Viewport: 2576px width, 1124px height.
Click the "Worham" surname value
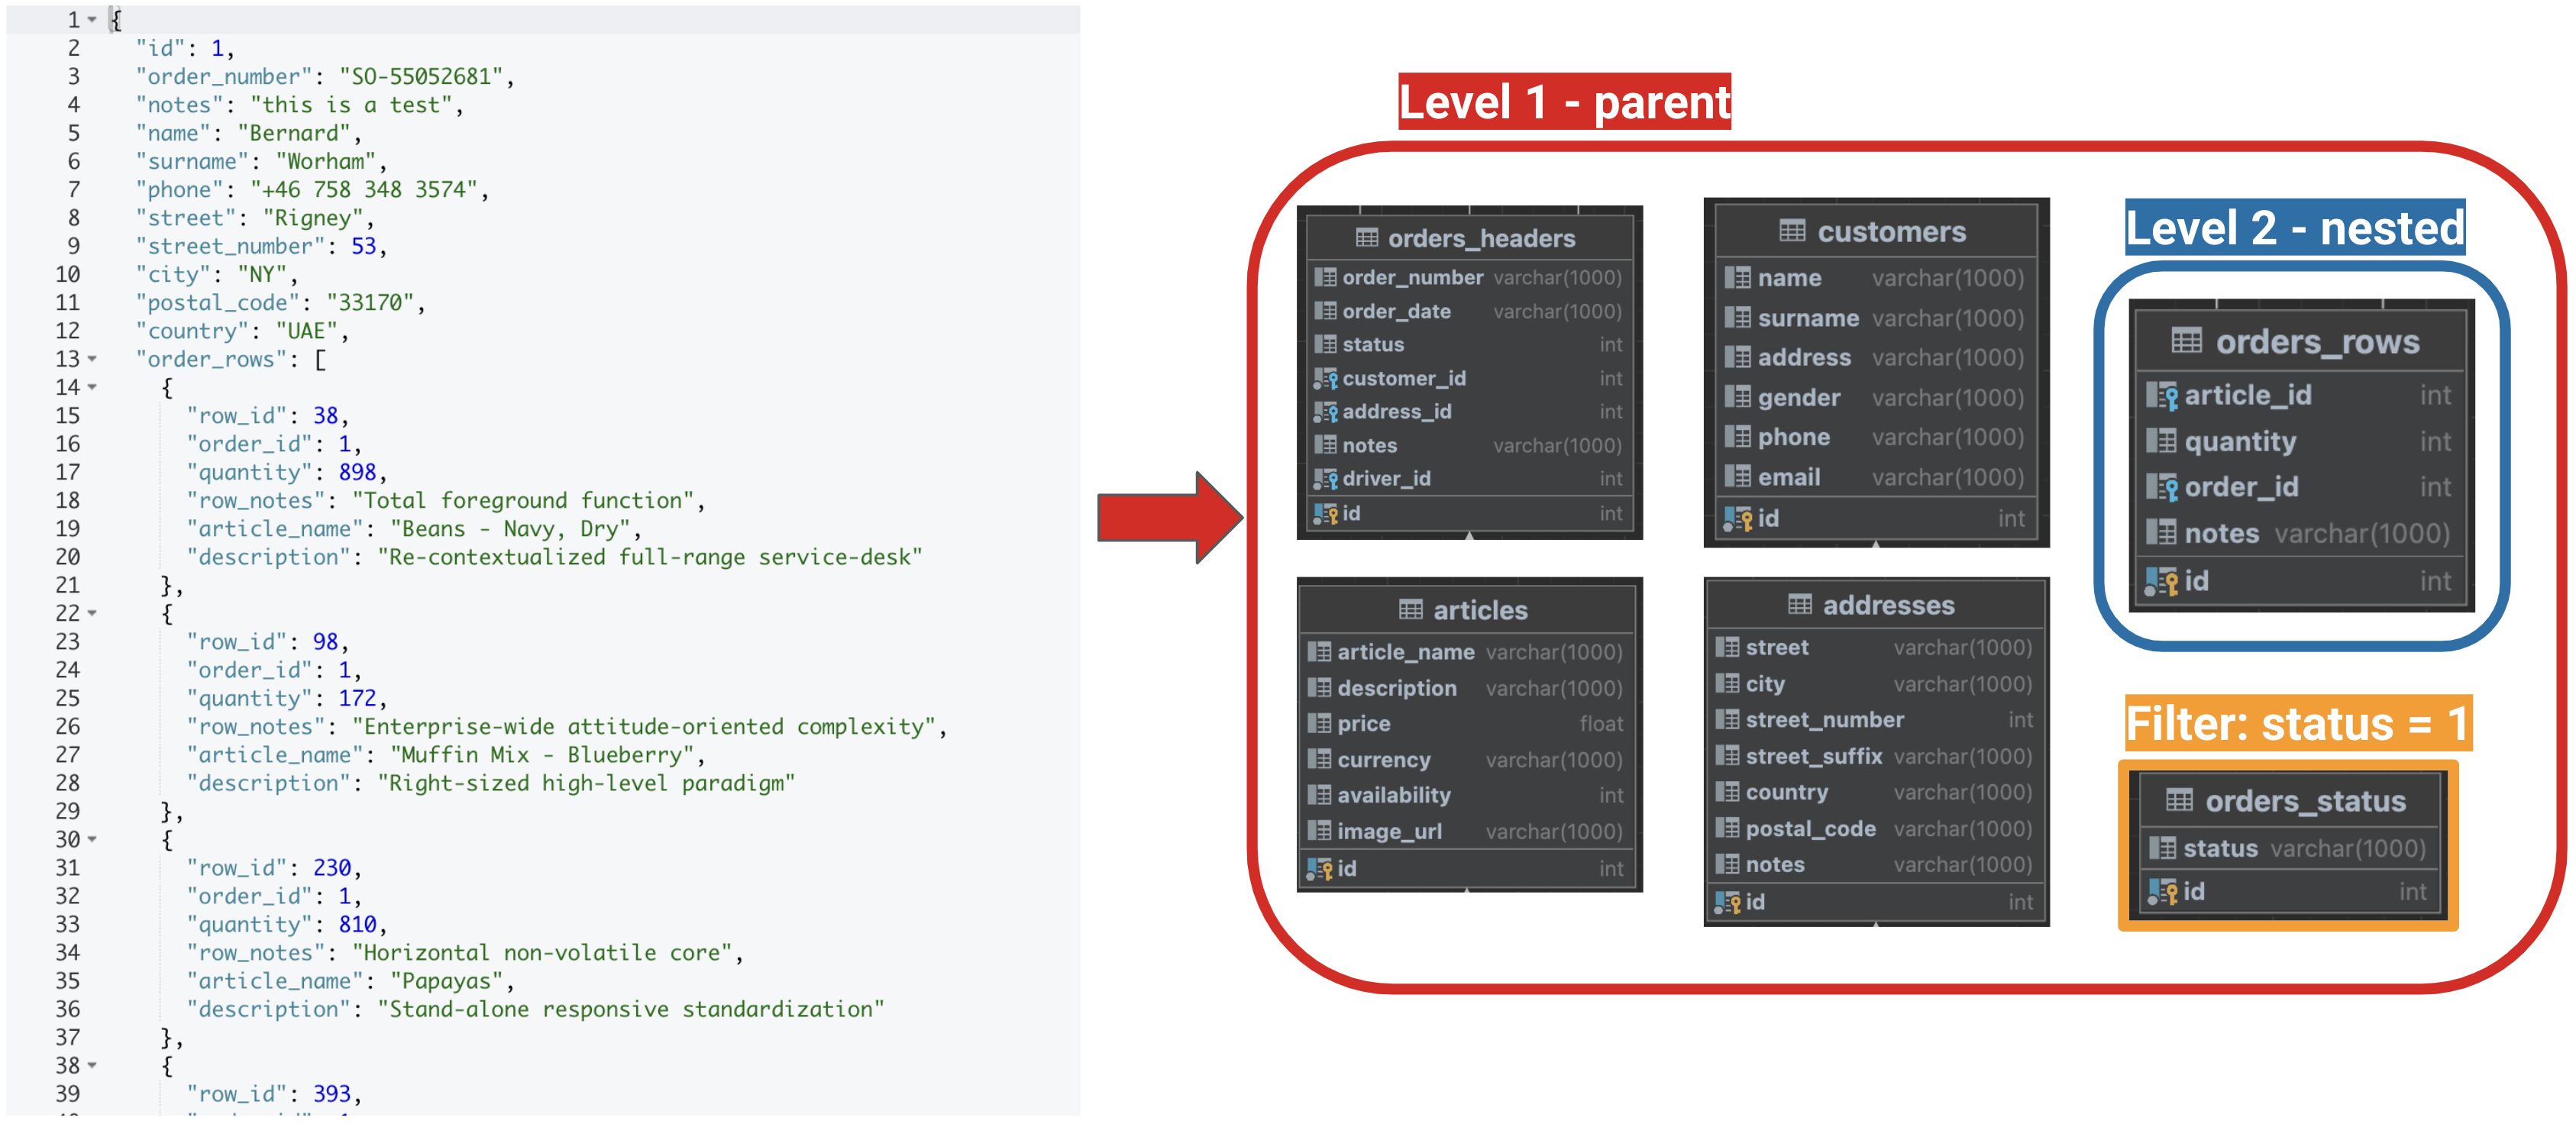(326, 161)
